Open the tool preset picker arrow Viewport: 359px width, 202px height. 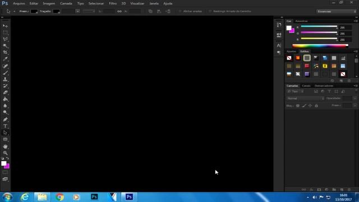[14, 11]
